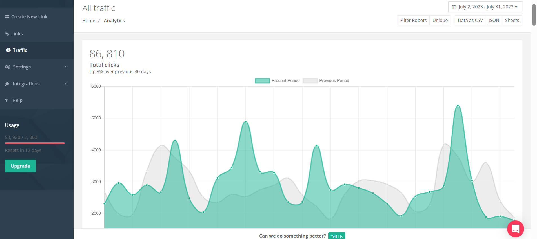537x239 pixels.
Task: Click the question mark Help icon
Action: pos(6,100)
